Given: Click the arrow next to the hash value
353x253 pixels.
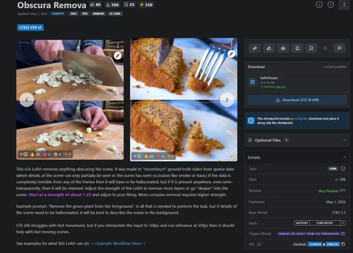Looking at the screenshot, I should pyautogui.click(x=343, y=223).
